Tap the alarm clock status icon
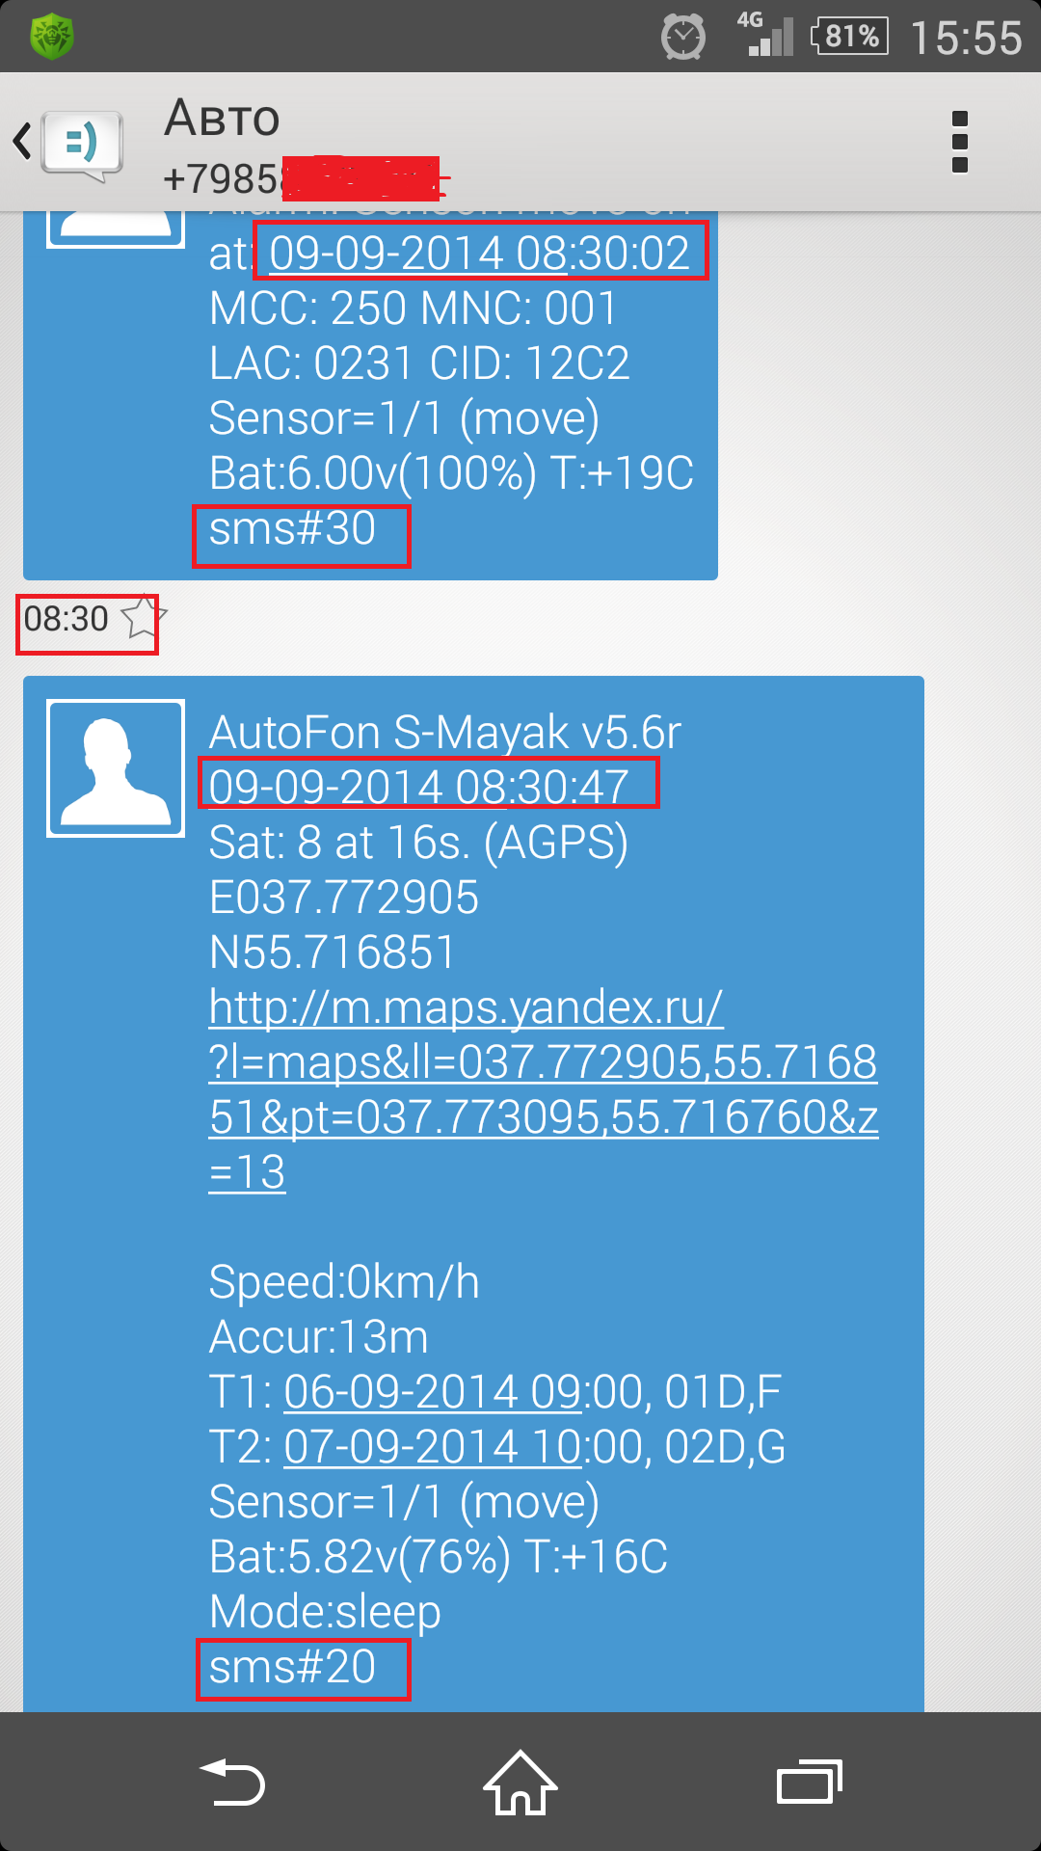The image size is (1041, 1851). click(683, 38)
